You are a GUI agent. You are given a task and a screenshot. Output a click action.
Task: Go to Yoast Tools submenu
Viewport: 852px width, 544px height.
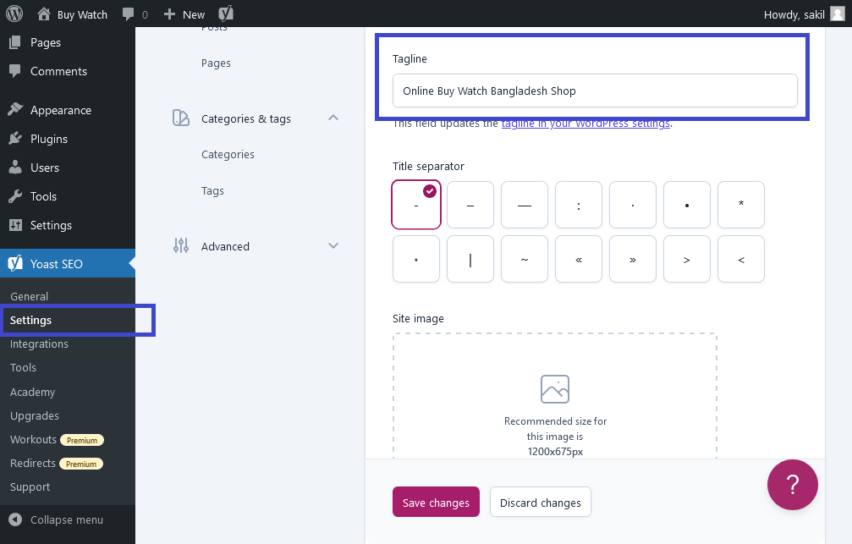(x=24, y=368)
